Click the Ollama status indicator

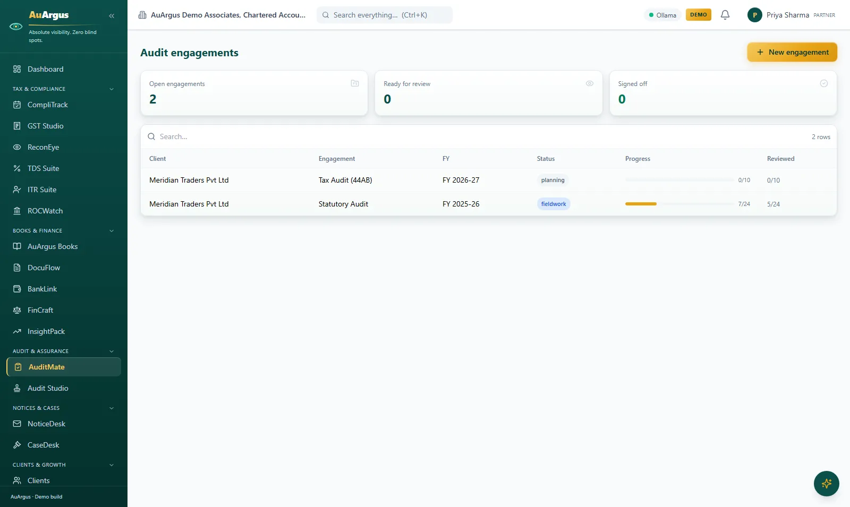click(662, 15)
